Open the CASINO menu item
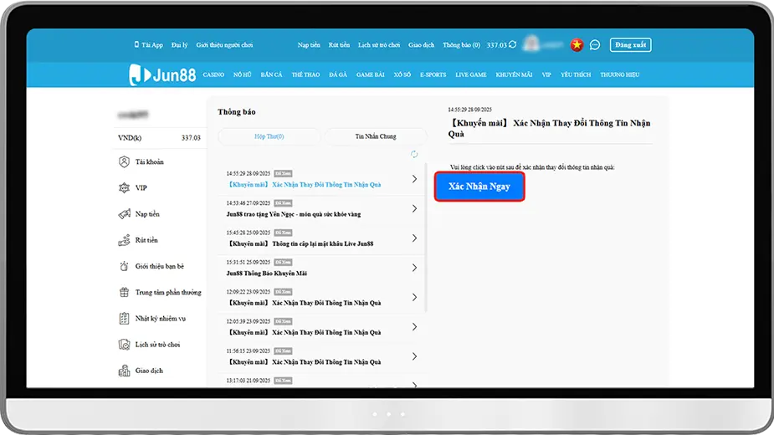The image size is (774, 435). click(x=213, y=75)
